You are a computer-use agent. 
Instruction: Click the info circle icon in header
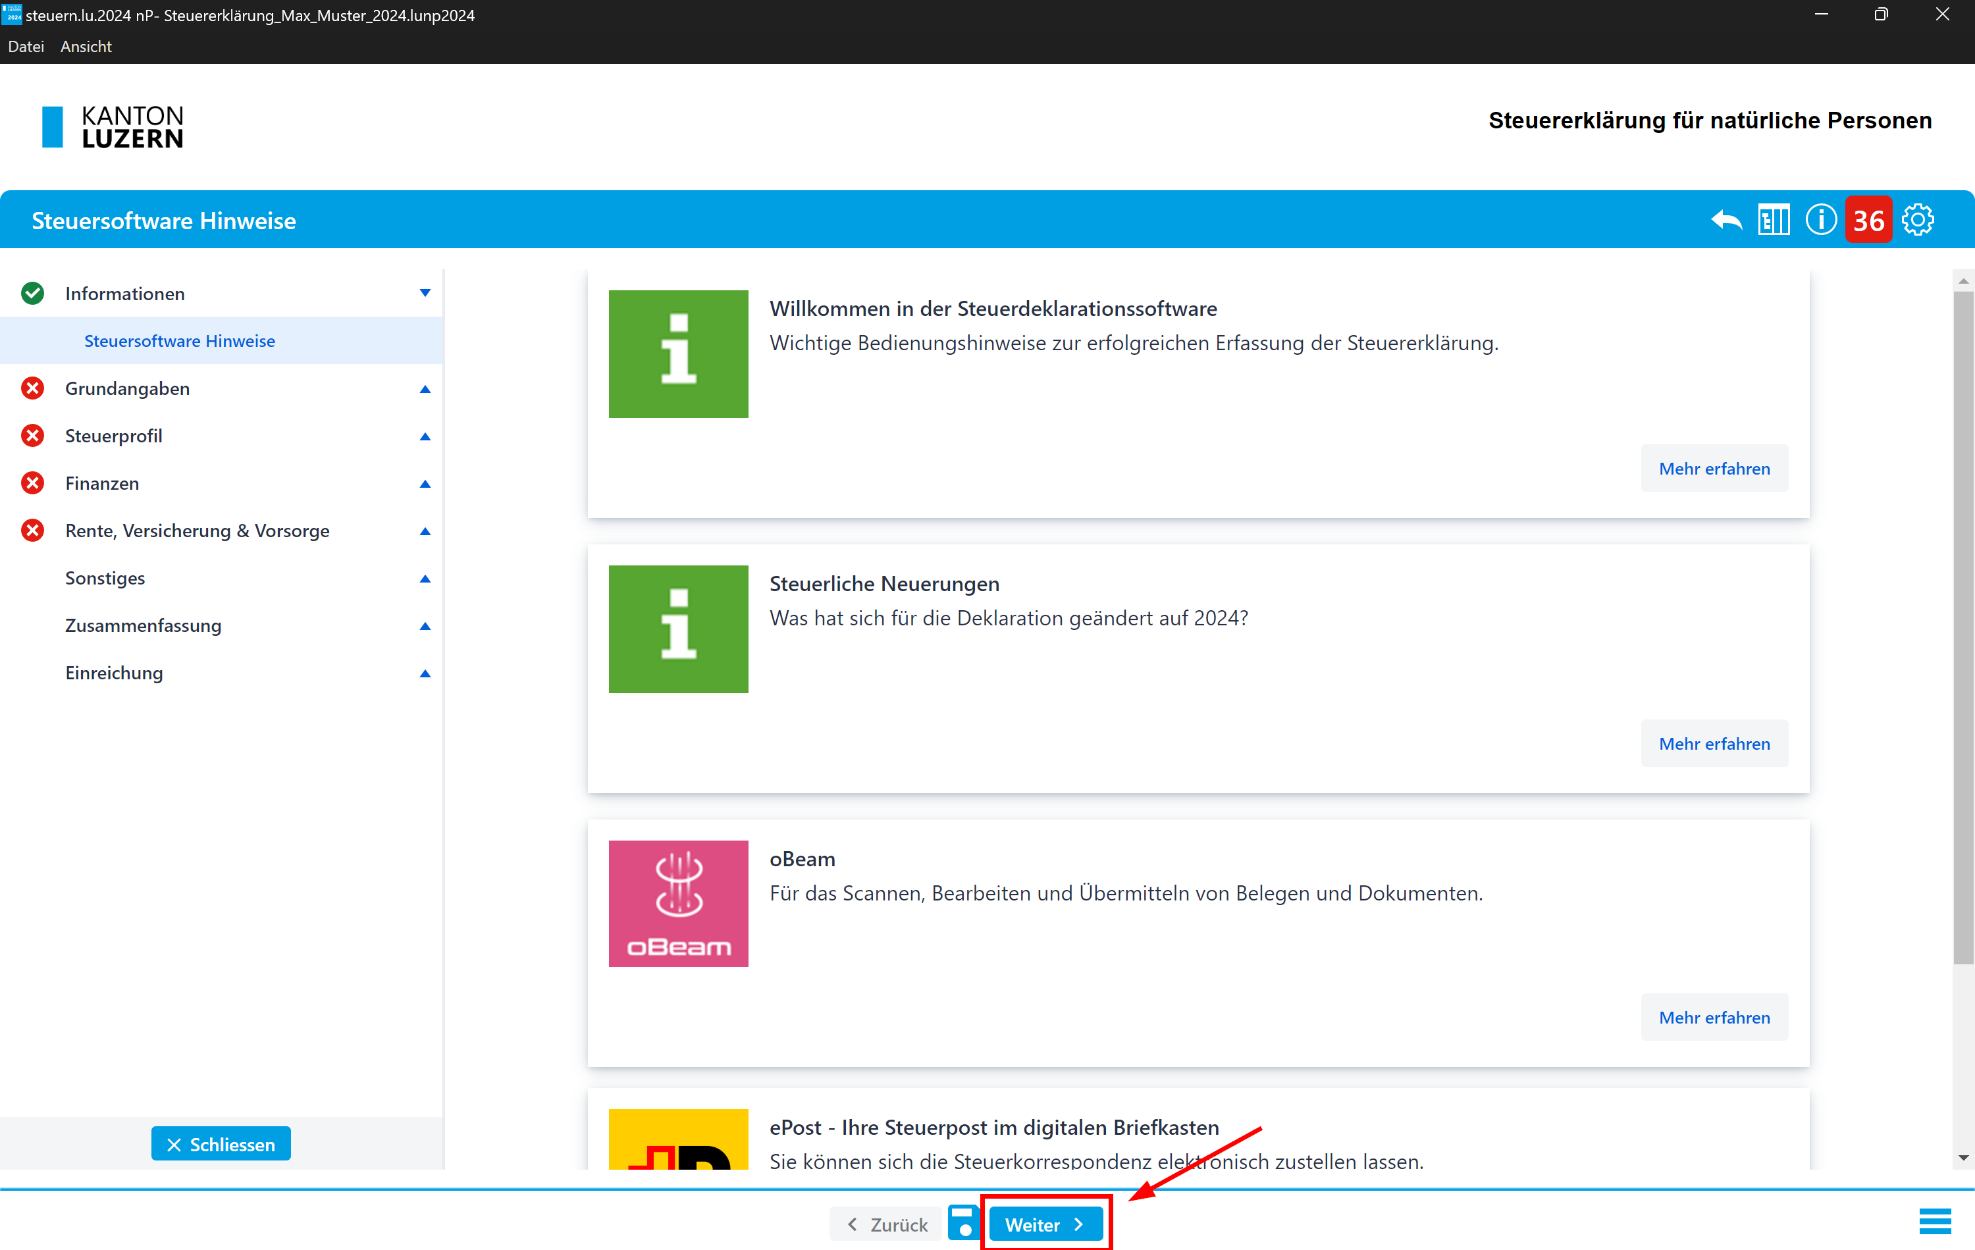[x=1821, y=220]
